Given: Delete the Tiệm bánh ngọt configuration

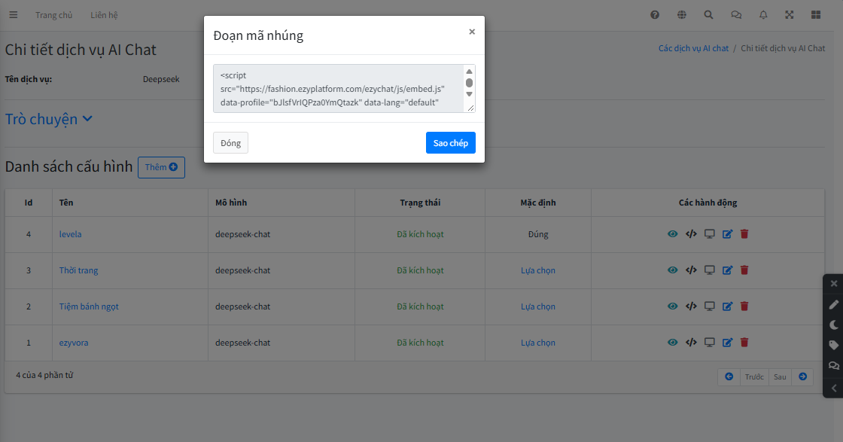Looking at the screenshot, I should pos(744,306).
